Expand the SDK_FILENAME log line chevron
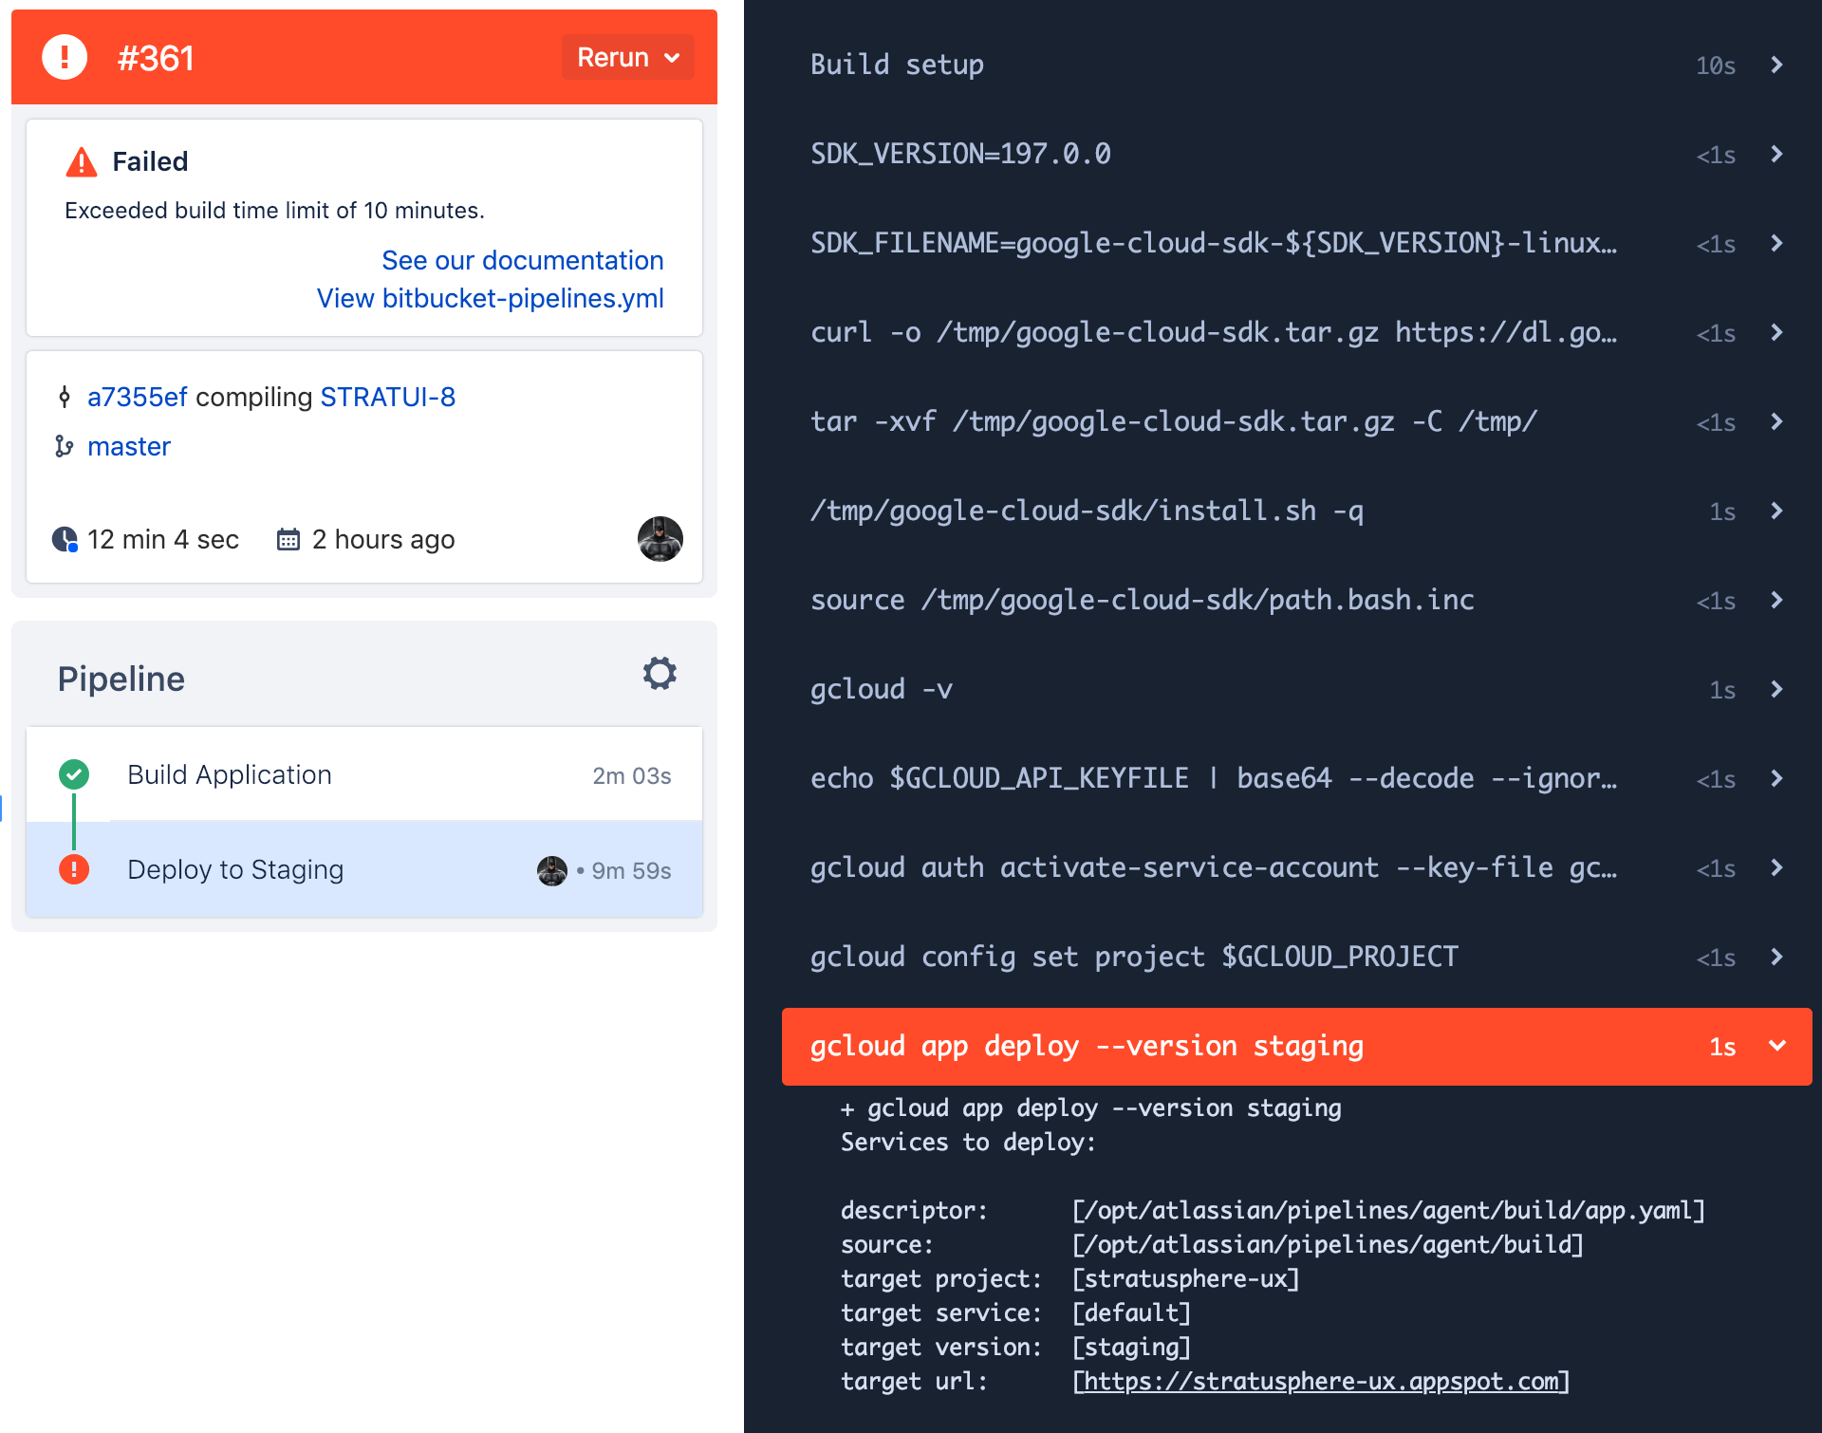1822x1433 pixels. click(1776, 243)
